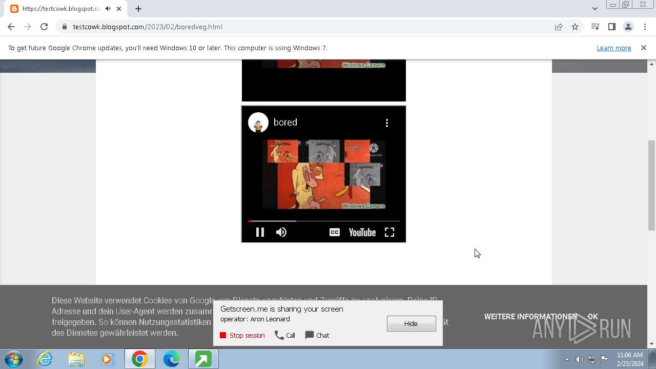
Task: Bookmark this tab with star
Action: click(575, 27)
